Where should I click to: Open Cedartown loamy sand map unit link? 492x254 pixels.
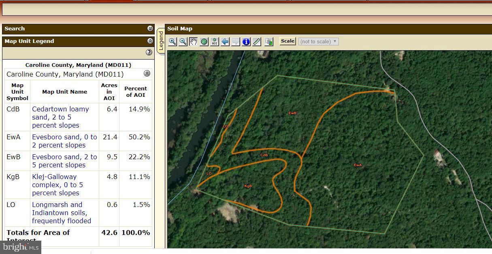coord(60,117)
